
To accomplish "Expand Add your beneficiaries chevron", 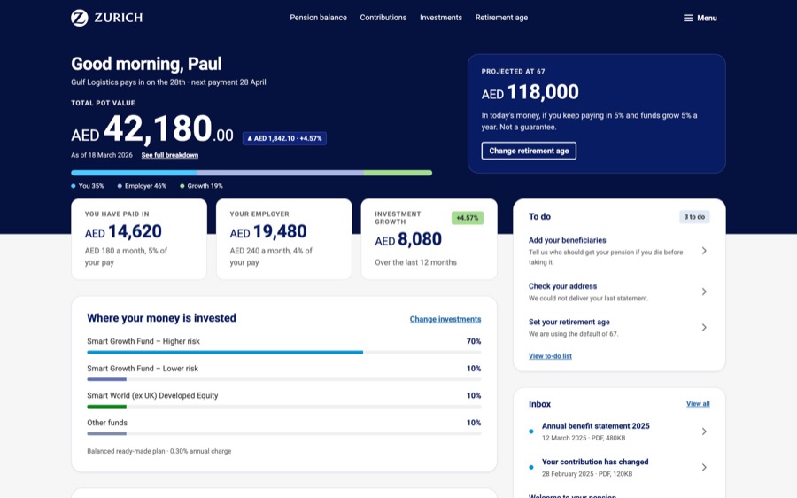I will click(x=704, y=251).
